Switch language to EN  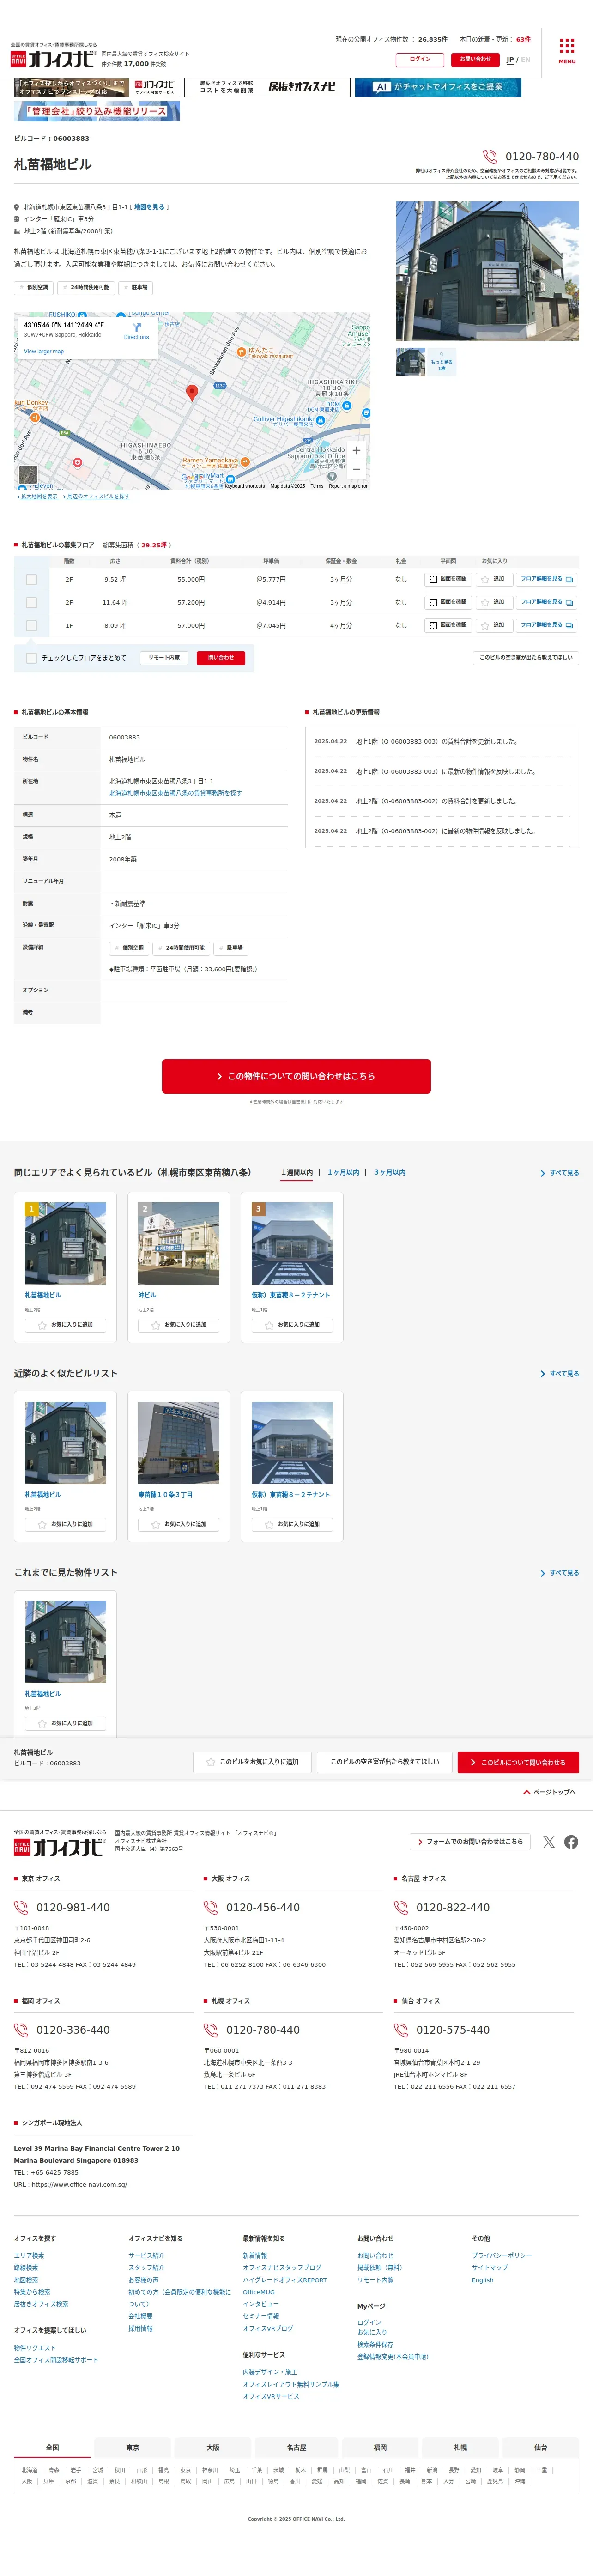526,60
